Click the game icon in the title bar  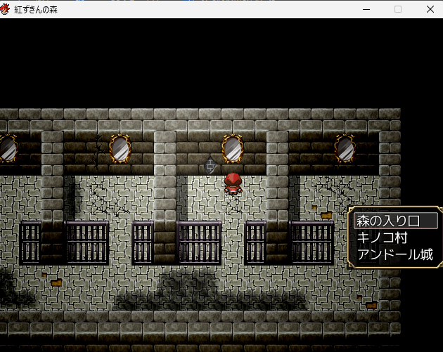(x=6, y=9)
